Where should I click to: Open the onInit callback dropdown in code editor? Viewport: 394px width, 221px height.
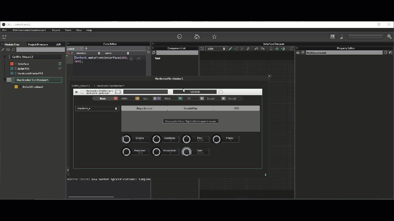tap(117, 53)
